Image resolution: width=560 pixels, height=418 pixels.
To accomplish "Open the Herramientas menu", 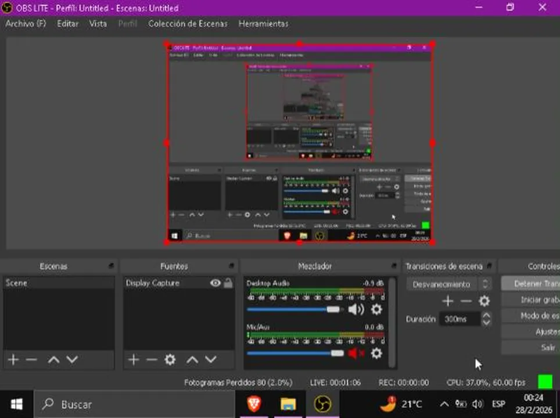I will [263, 24].
